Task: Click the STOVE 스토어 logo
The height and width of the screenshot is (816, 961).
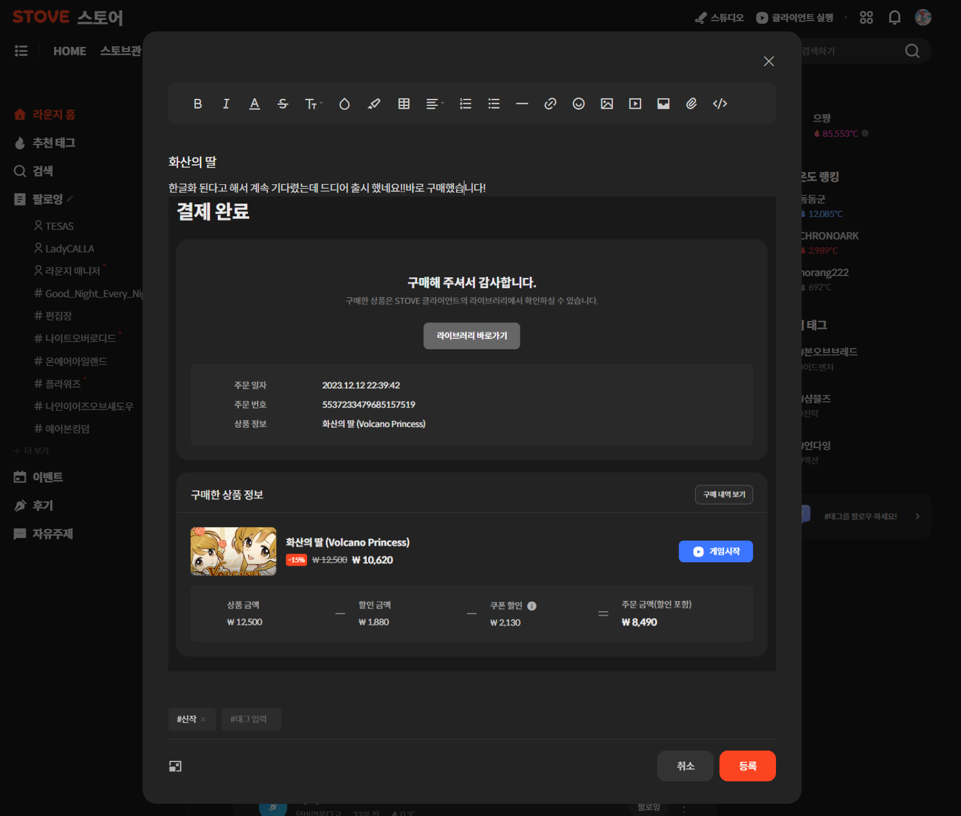Action: 67,17
